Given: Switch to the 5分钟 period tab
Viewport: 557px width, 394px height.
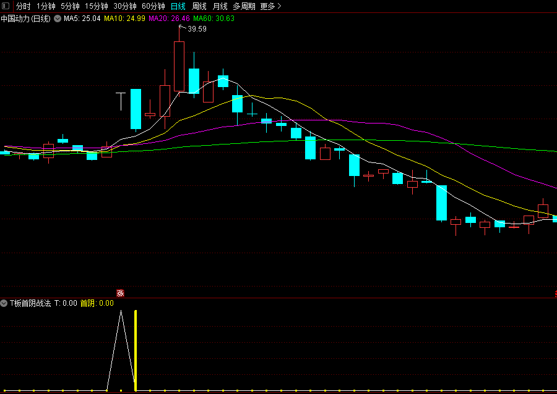Looking at the screenshot, I should point(70,6).
